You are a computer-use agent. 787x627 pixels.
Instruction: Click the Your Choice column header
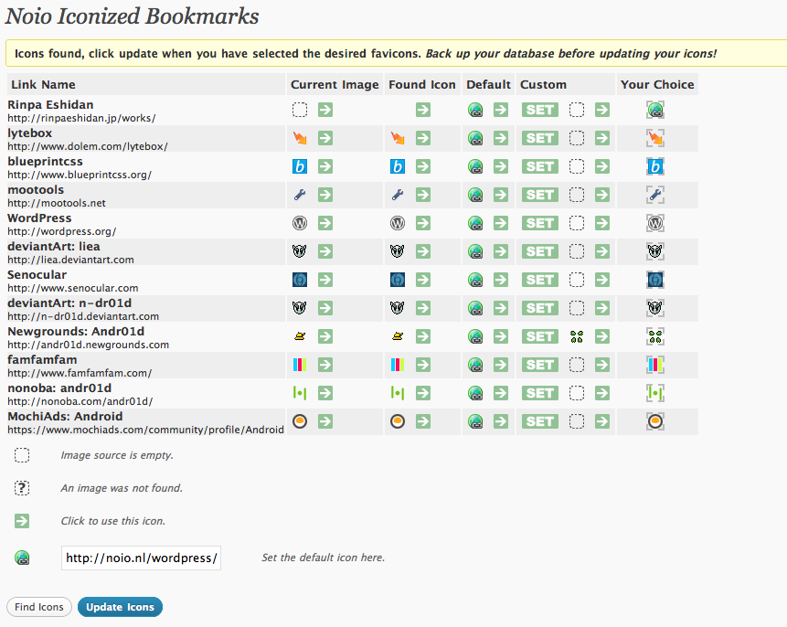657,84
